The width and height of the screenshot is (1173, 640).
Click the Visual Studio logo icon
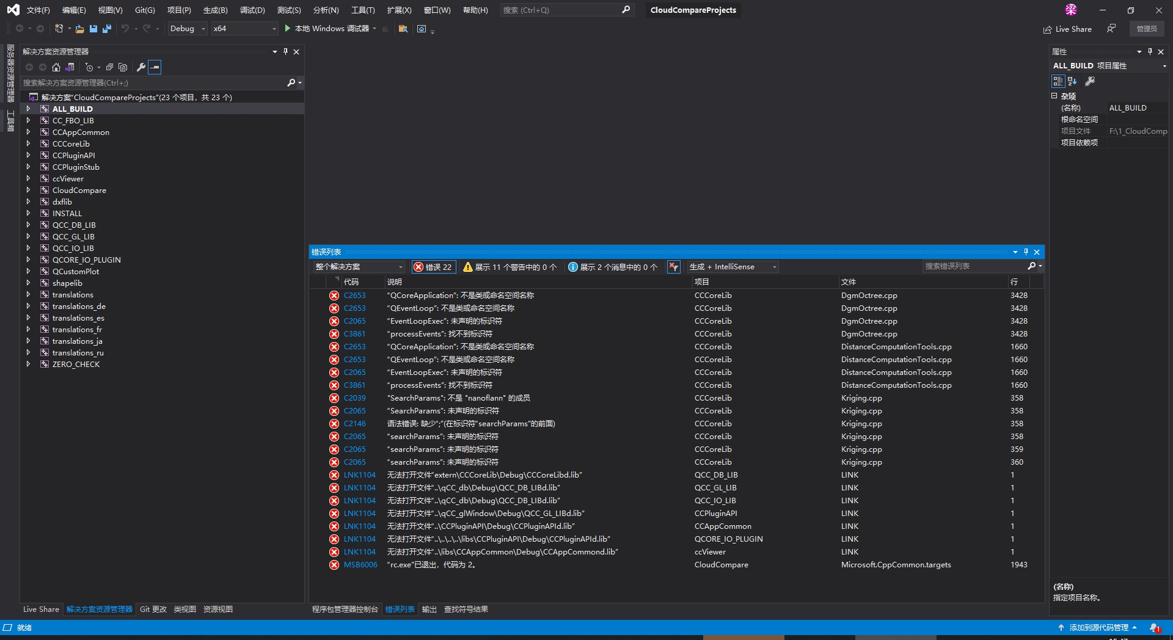(x=13, y=10)
